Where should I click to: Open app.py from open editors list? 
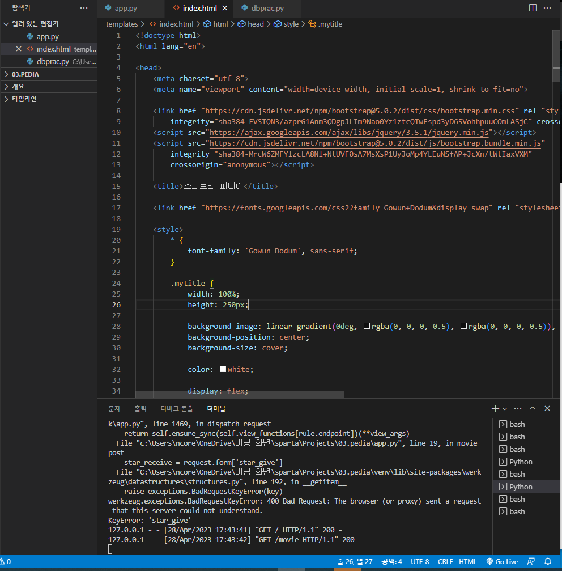(x=49, y=36)
